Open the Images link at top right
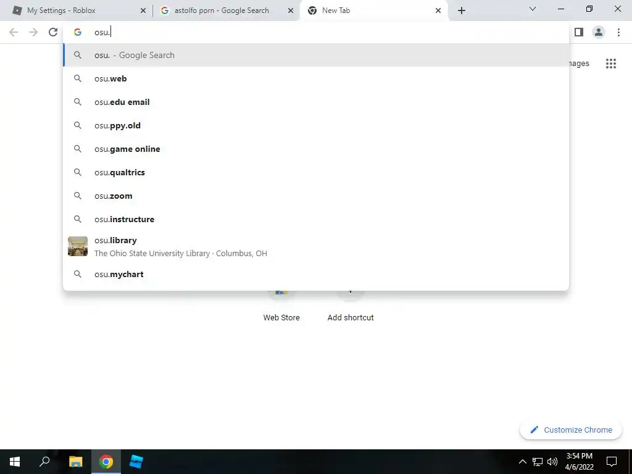This screenshot has height=474, width=632. point(579,64)
